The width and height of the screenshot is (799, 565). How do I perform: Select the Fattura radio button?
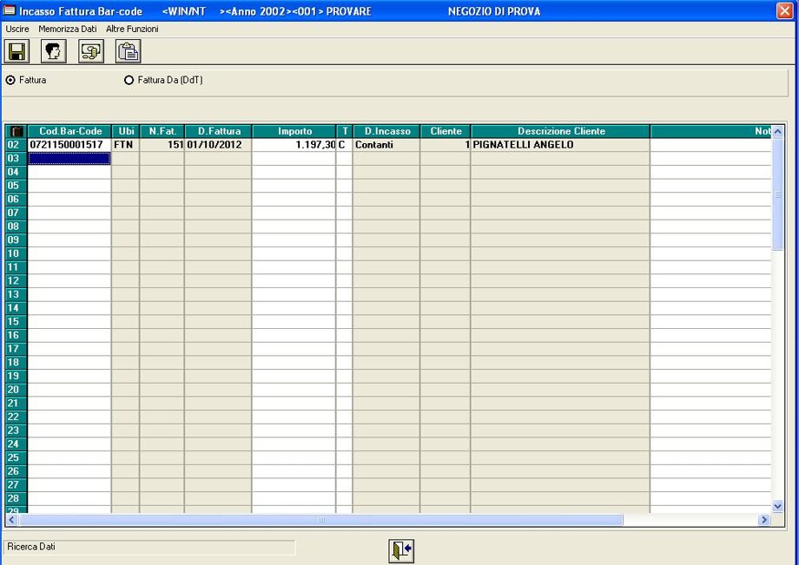[10, 80]
